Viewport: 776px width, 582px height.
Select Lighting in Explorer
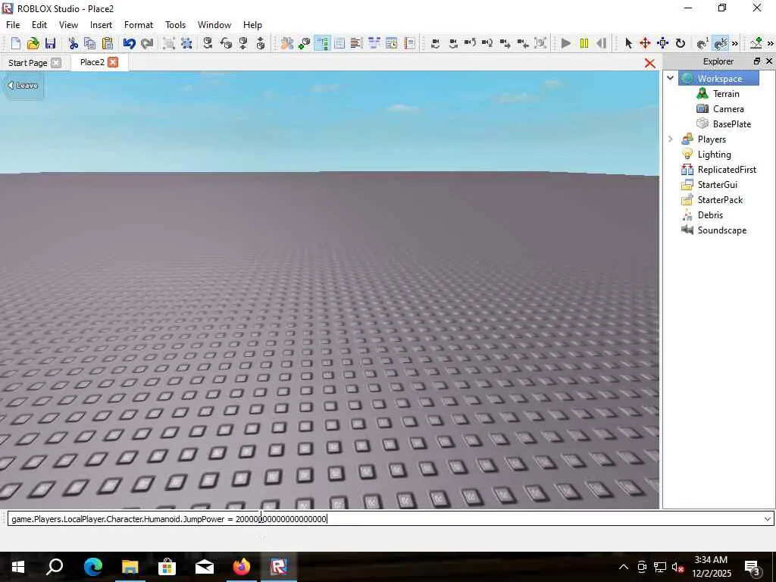[x=714, y=155]
